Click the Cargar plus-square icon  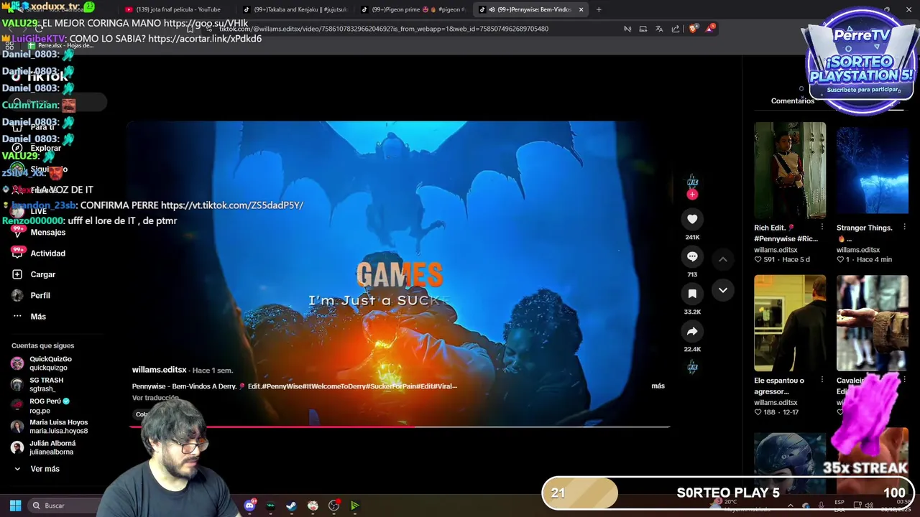click(17, 274)
